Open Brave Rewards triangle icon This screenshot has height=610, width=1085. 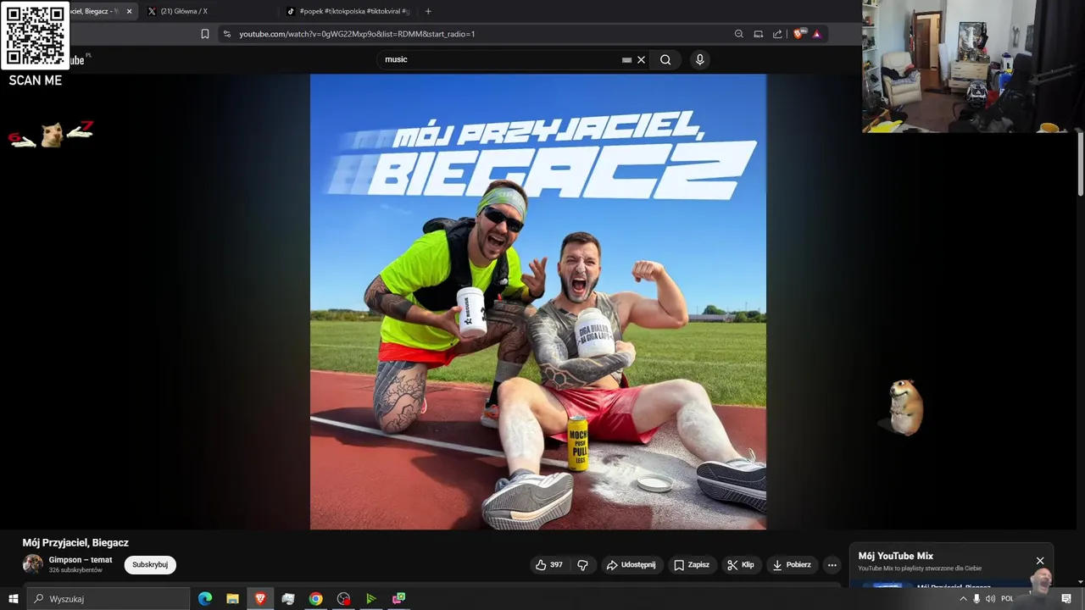(x=816, y=34)
